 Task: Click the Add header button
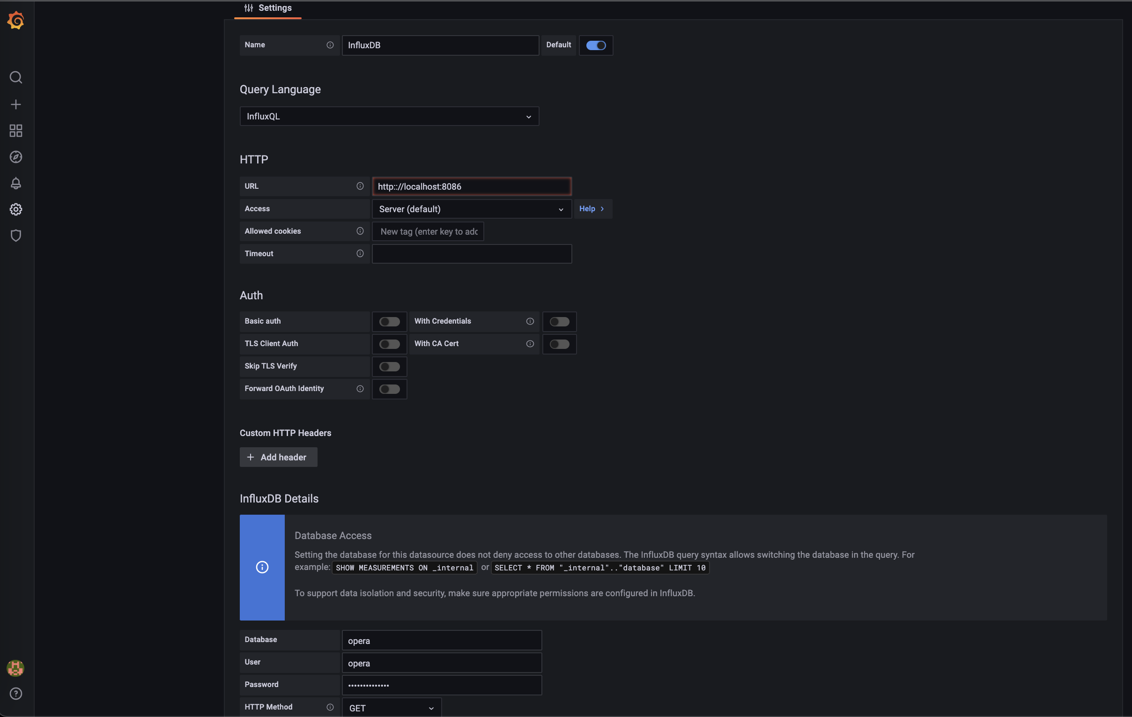point(278,457)
